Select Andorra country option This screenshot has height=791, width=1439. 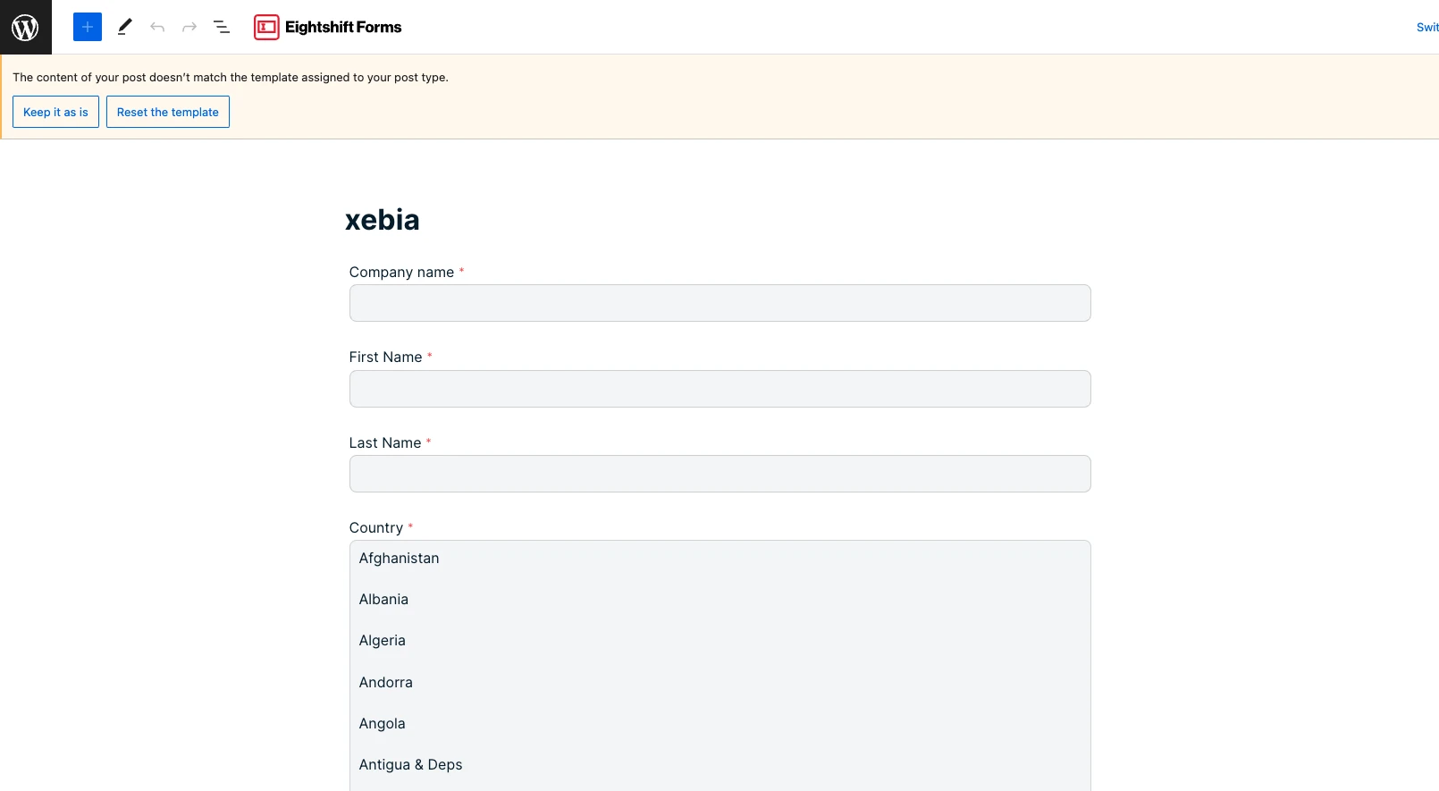pos(385,682)
